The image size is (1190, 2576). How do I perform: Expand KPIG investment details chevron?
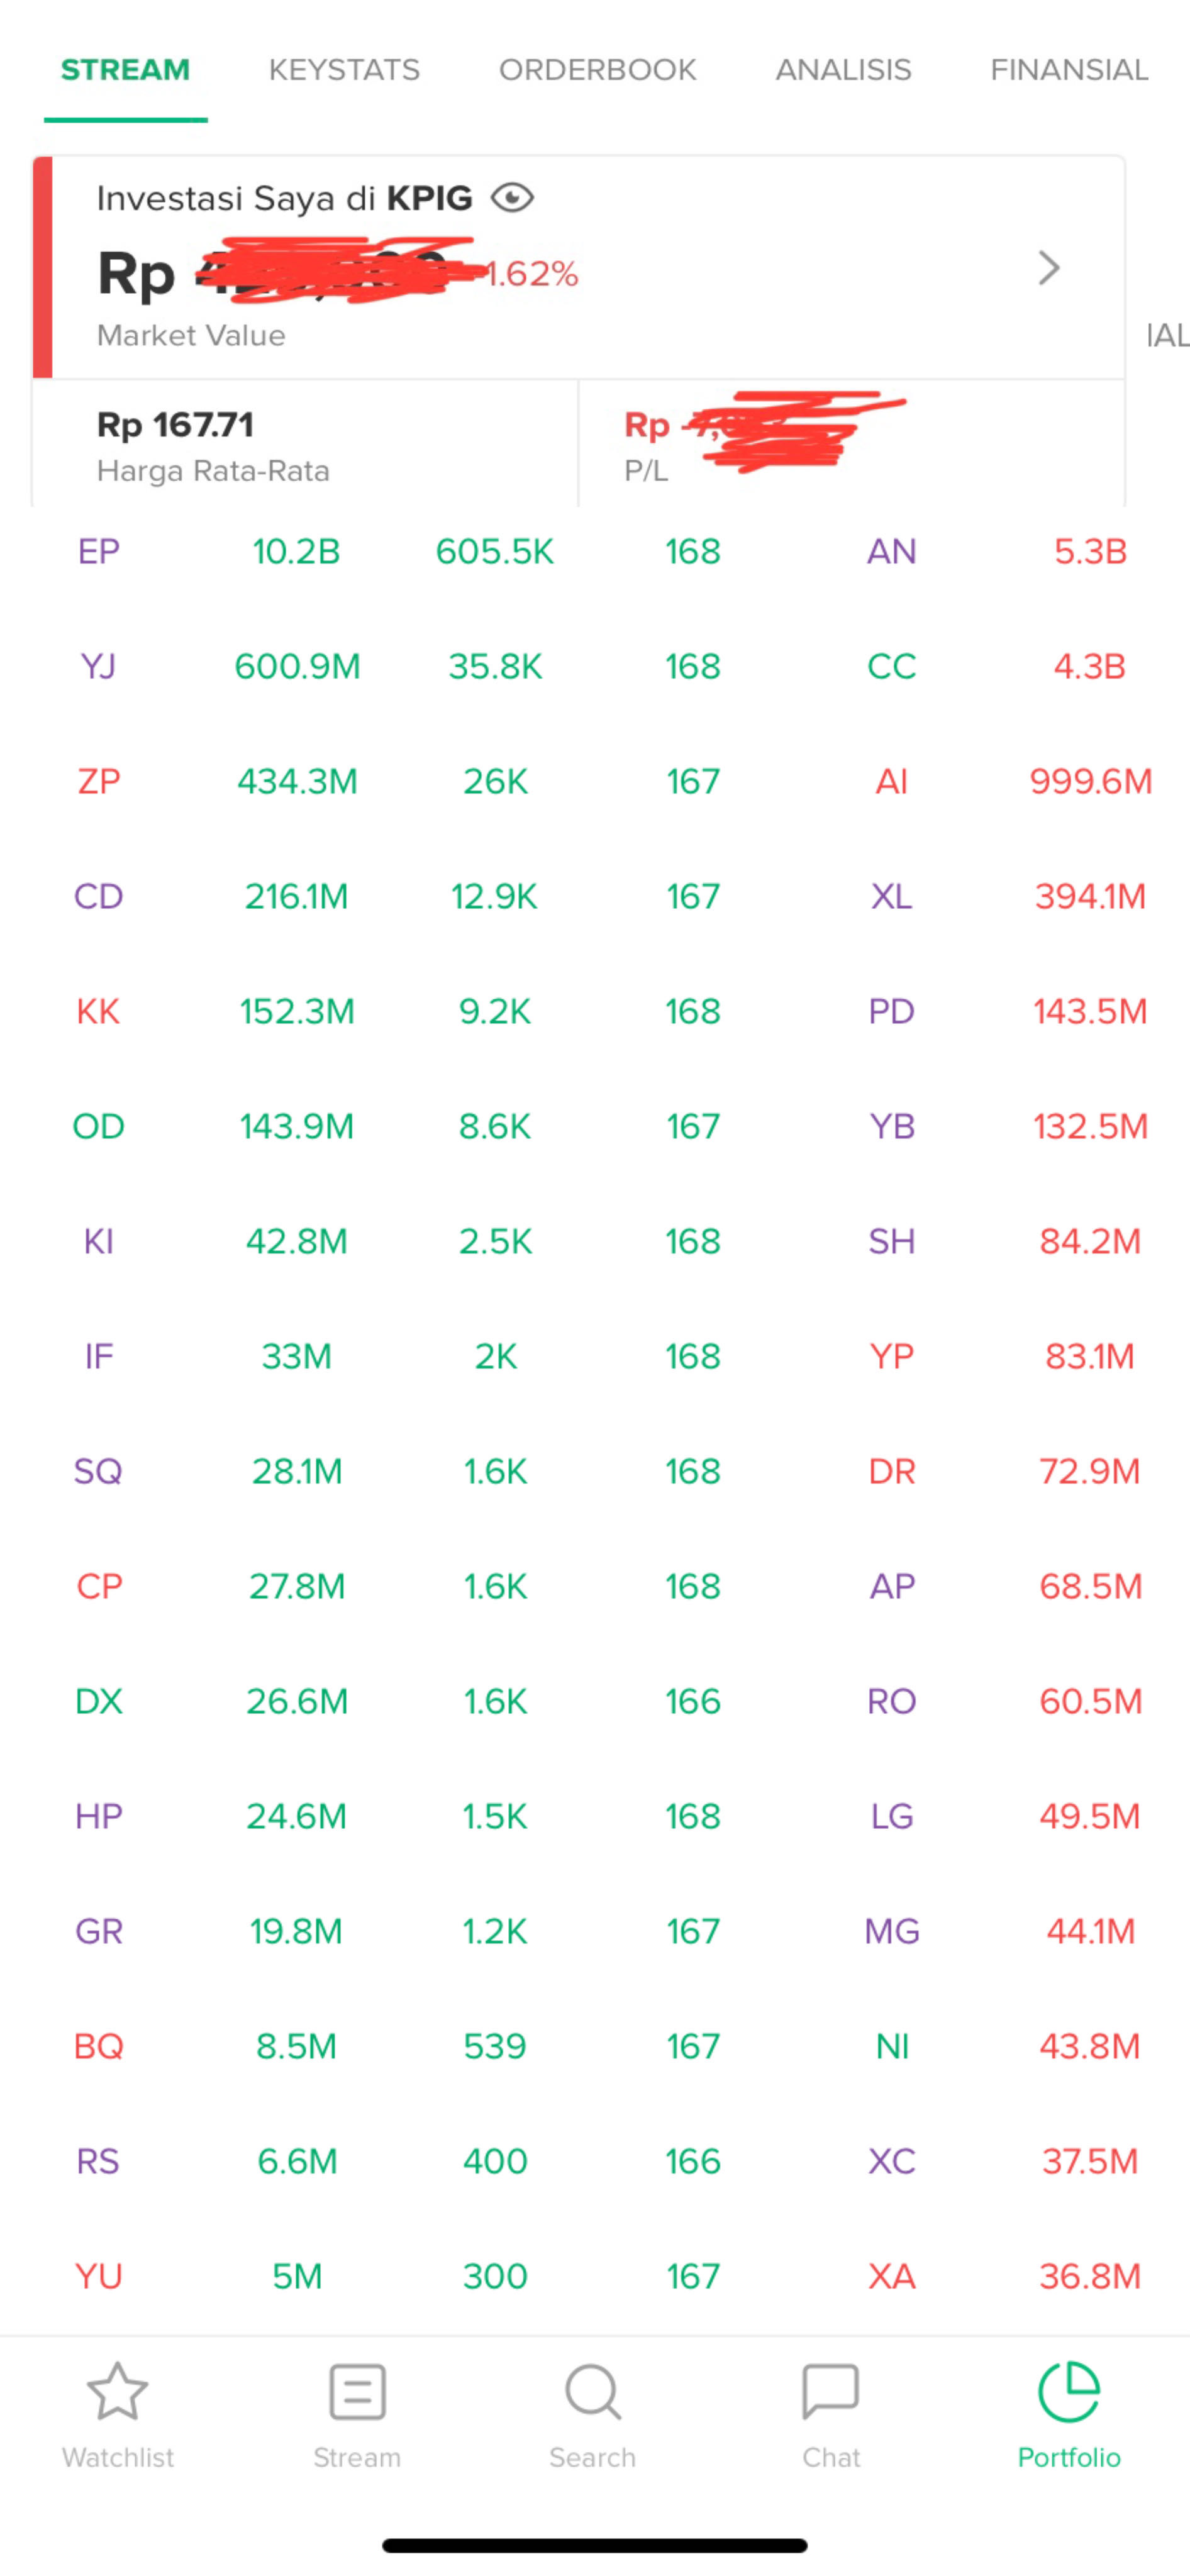point(1048,268)
